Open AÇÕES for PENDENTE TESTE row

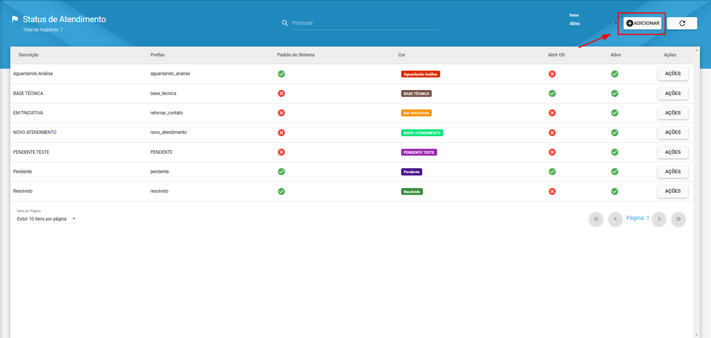[673, 152]
